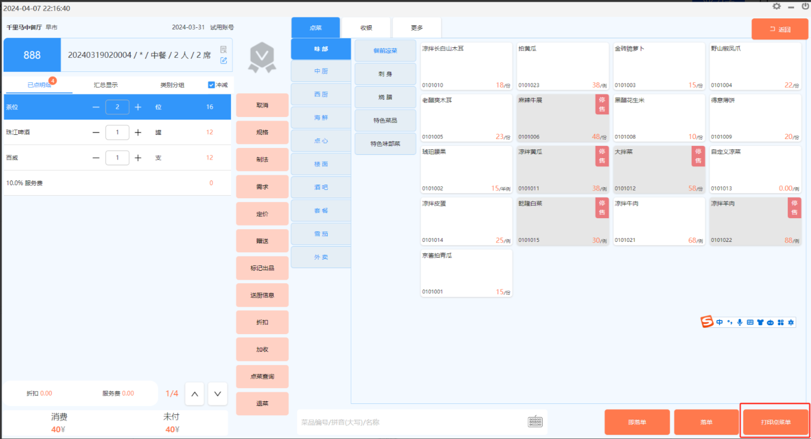Toggle the 冲减 checkbox
Screen dimensions: 811x439
tap(211, 85)
